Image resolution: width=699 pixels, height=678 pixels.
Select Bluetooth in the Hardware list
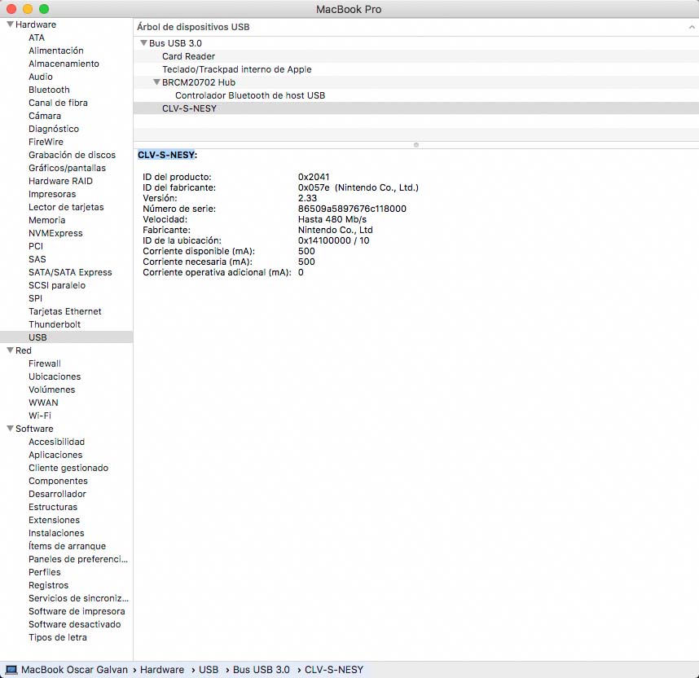(49, 90)
